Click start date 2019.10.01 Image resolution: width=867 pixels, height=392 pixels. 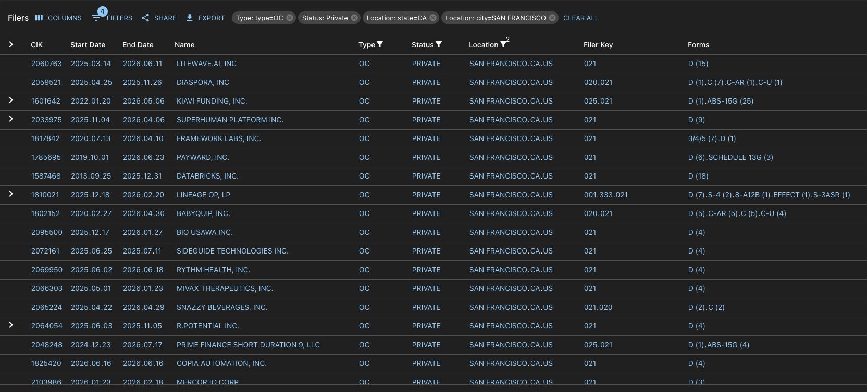click(x=90, y=157)
